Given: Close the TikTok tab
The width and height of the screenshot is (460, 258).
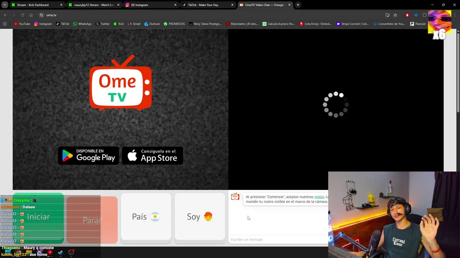Looking at the screenshot, I should (x=233, y=5).
